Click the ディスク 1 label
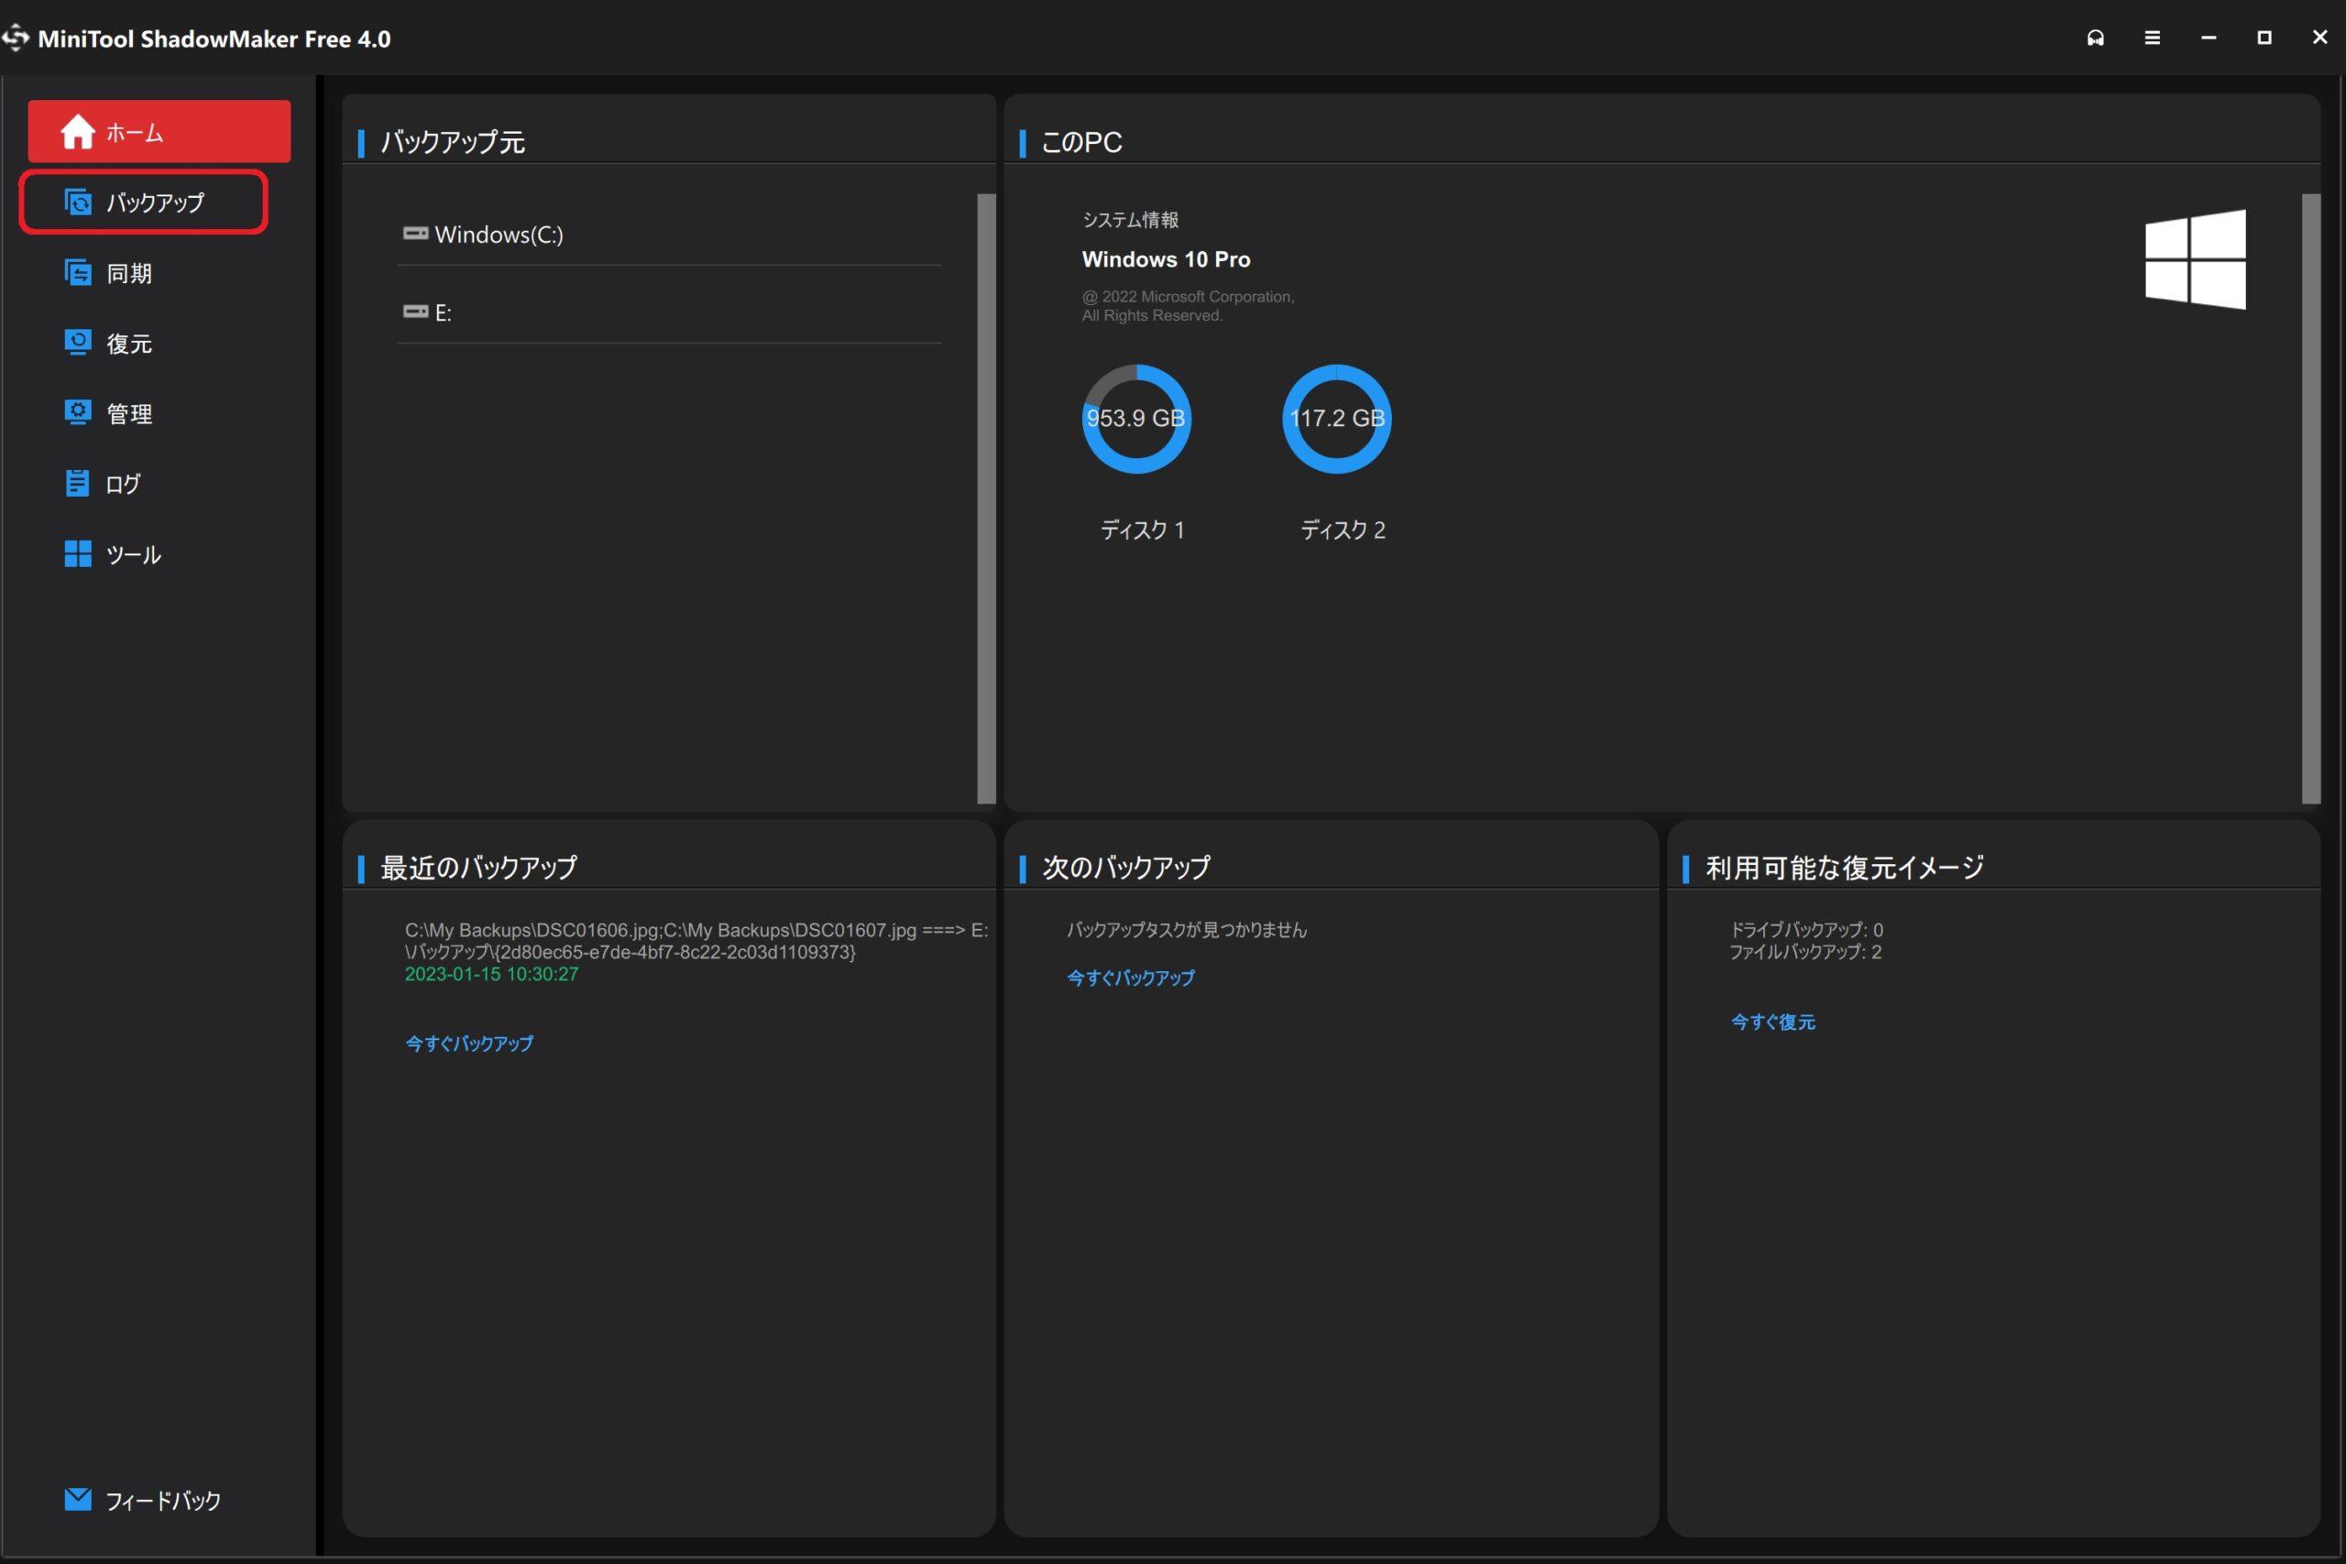This screenshot has width=2346, height=1564. click(x=1142, y=530)
